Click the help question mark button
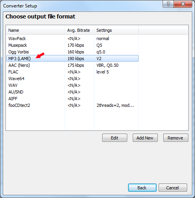Image resolution: width=195 pixels, height=198 pixels. (x=168, y=4)
